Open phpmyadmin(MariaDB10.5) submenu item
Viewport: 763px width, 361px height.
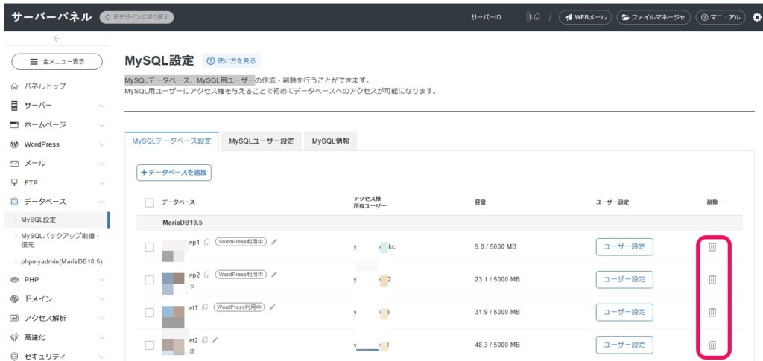click(61, 261)
